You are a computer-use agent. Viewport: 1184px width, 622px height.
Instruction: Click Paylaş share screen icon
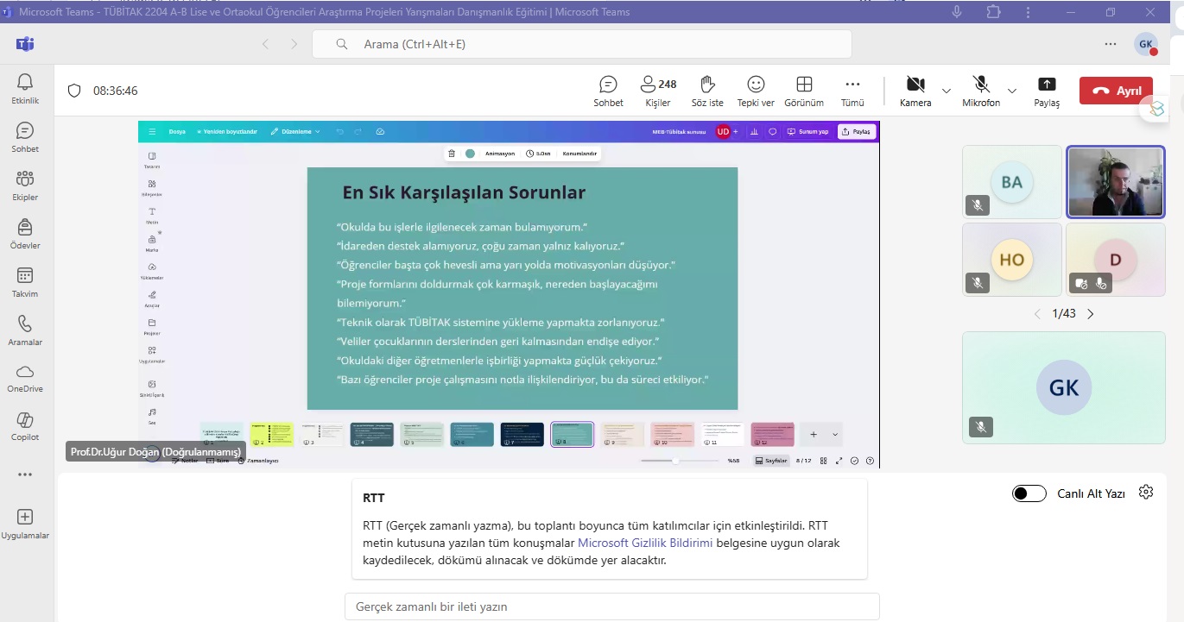(x=1046, y=90)
